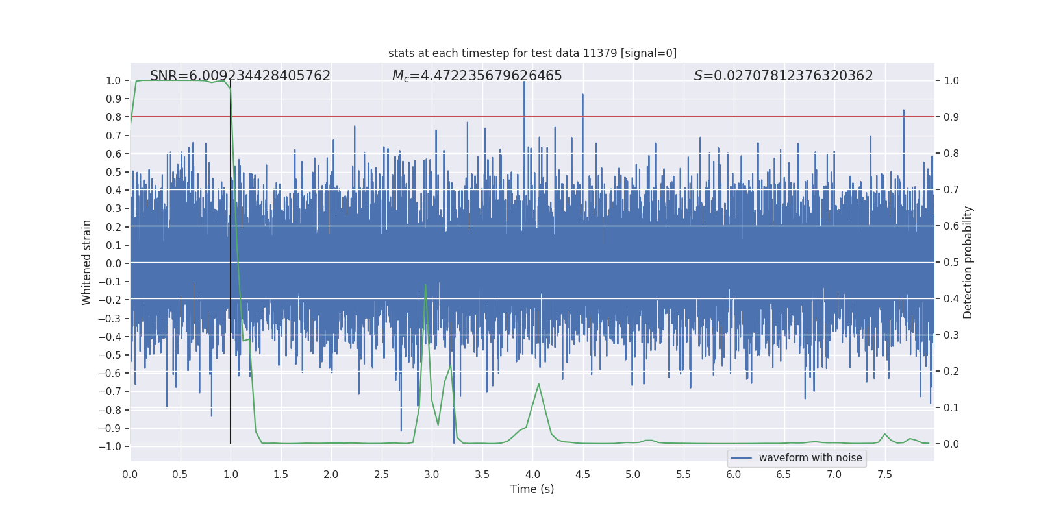Select the 0.7 tick on the detection probability axis

[951, 190]
